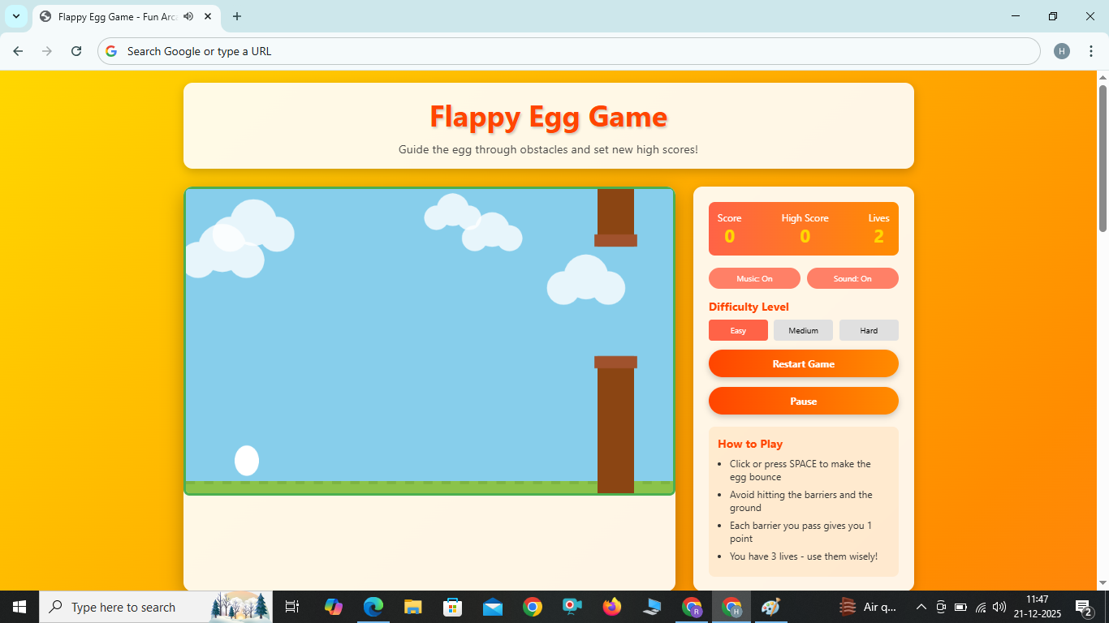1109x623 pixels.
Task: Turn off the game music
Action: click(754, 278)
